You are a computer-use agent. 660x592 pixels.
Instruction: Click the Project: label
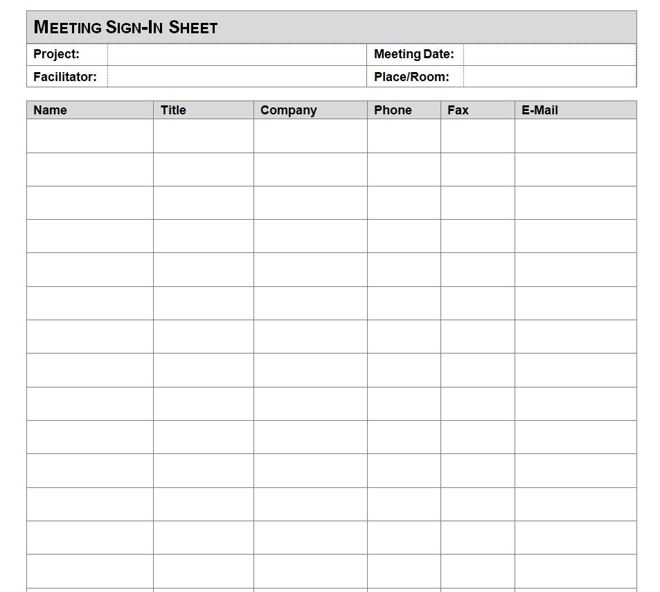point(56,54)
